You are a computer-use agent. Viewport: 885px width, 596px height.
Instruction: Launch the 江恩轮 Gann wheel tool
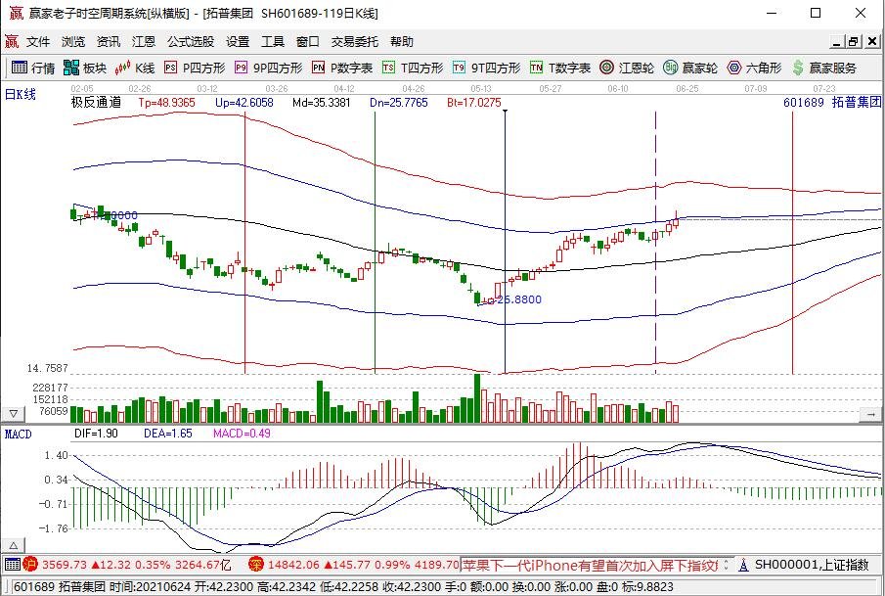[x=627, y=68]
